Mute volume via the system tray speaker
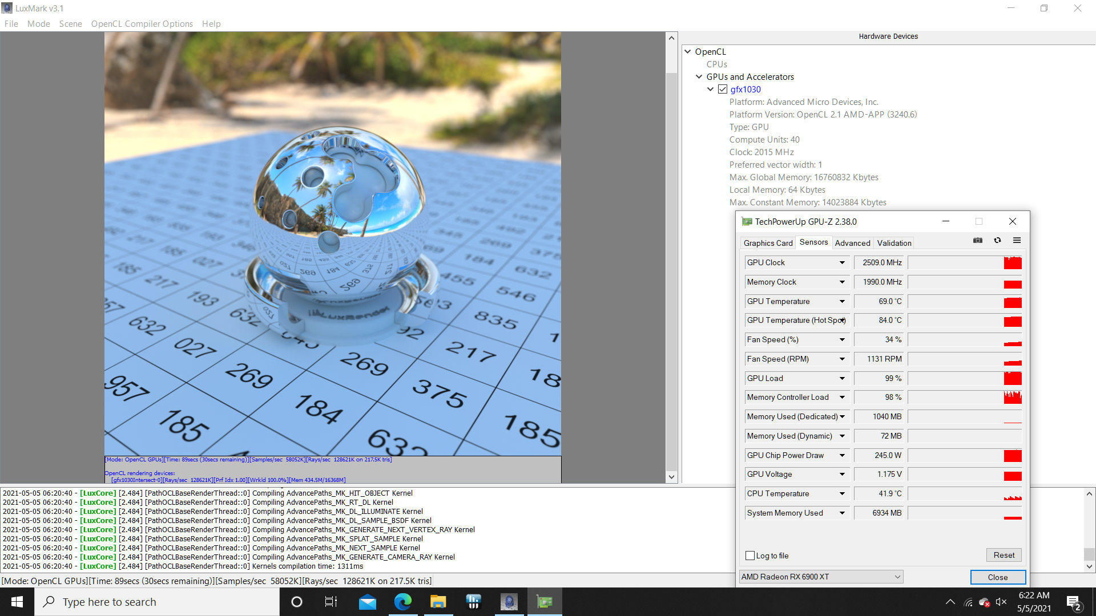1096x616 pixels. pyautogui.click(x=1001, y=602)
